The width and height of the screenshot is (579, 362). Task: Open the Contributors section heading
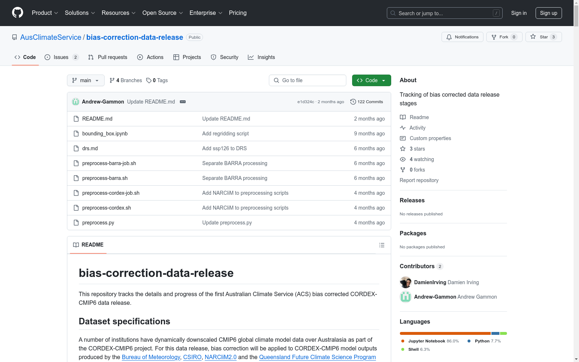click(422, 266)
